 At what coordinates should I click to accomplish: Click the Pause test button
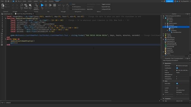click(46, 5)
